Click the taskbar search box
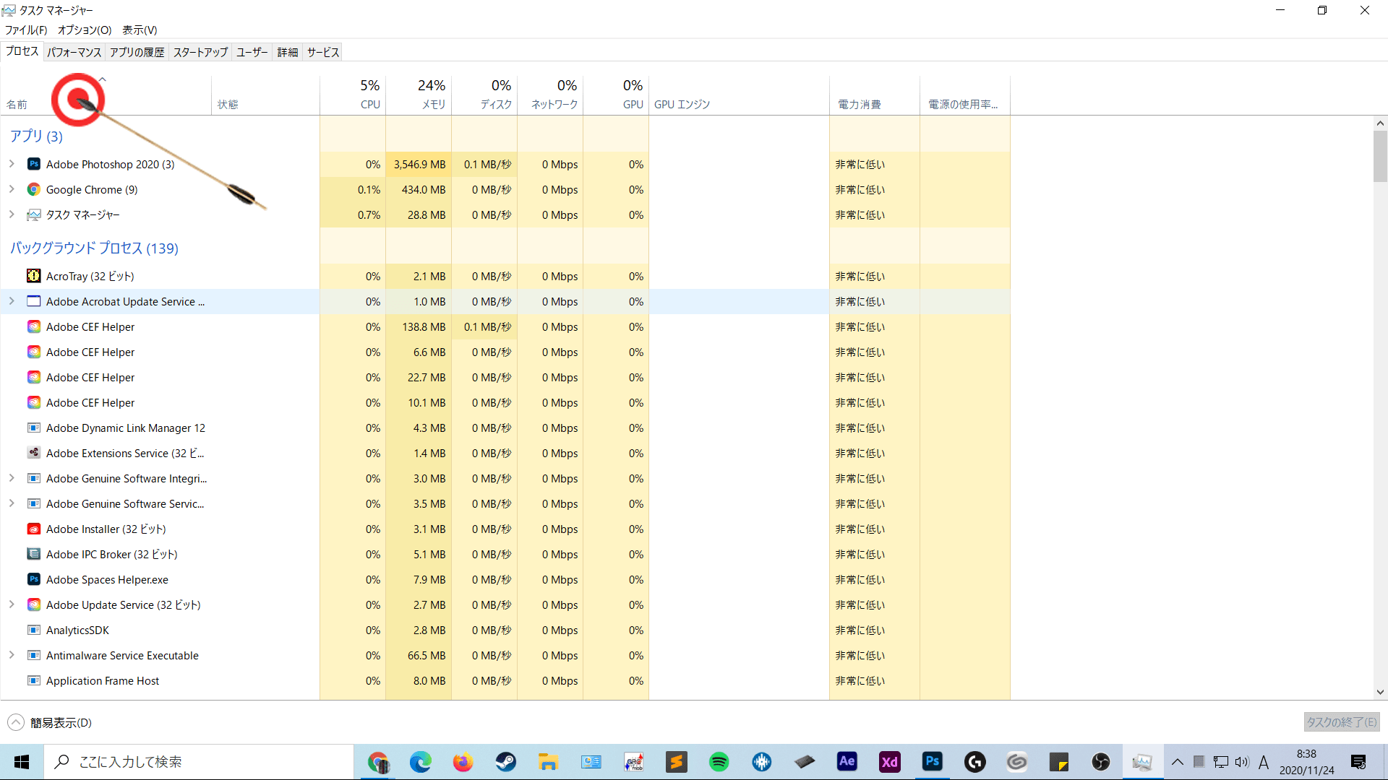 click(x=200, y=762)
